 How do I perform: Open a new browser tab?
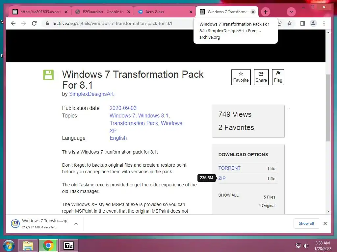click(266, 12)
